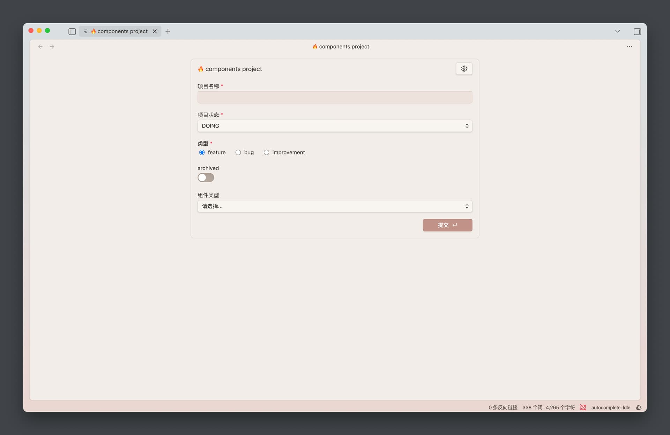Click the 组件类型 label

point(208,195)
